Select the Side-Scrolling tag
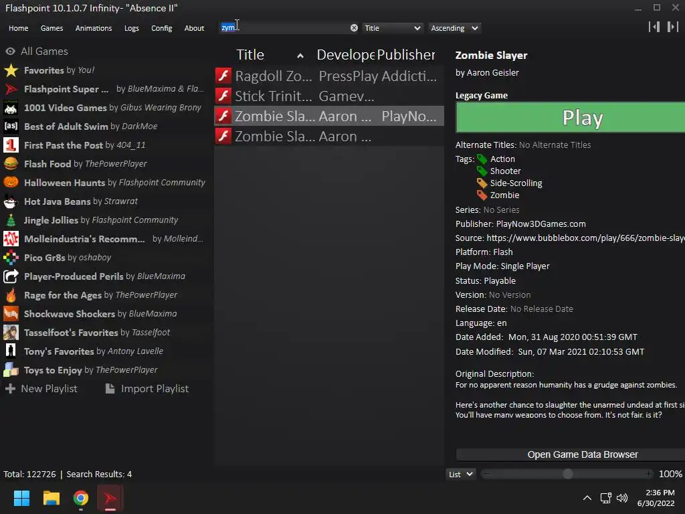The height and width of the screenshot is (514, 685). point(516,183)
